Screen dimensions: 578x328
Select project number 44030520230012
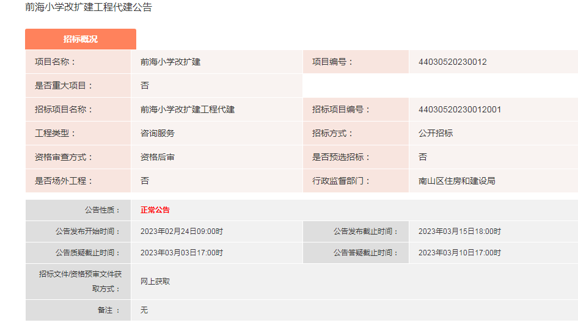pos(452,62)
